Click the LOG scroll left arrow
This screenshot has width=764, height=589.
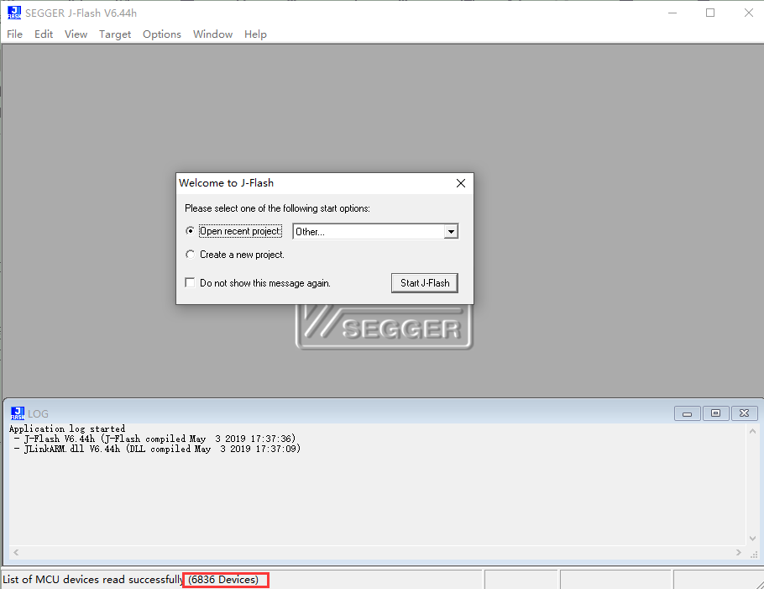pyautogui.click(x=16, y=552)
